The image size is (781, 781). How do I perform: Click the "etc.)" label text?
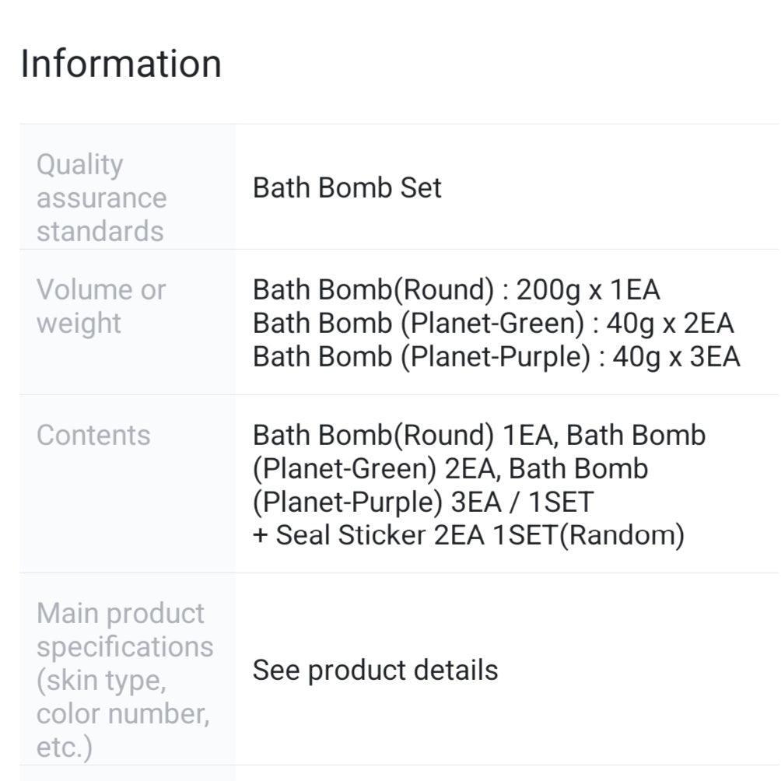pyautogui.click(x=65, y=747)
